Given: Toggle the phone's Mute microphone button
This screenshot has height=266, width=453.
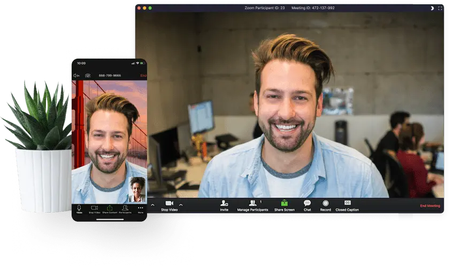Looking at the screenshot, I should 79,208.
